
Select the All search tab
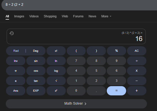(x=7, y=16)
